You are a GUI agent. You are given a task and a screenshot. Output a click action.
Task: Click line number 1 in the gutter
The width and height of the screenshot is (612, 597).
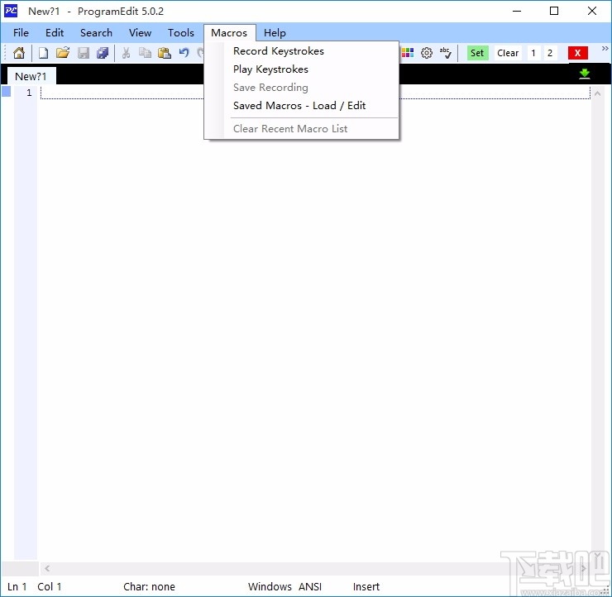pyautogui.click(x=29, y=93)
